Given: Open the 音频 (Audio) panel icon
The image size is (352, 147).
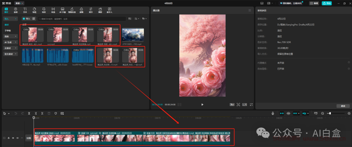Looking at the screenshot, I should (16, 10).
